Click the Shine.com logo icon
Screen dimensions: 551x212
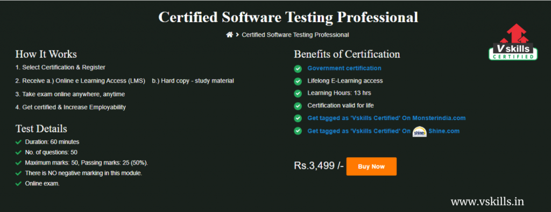point(419,131)
